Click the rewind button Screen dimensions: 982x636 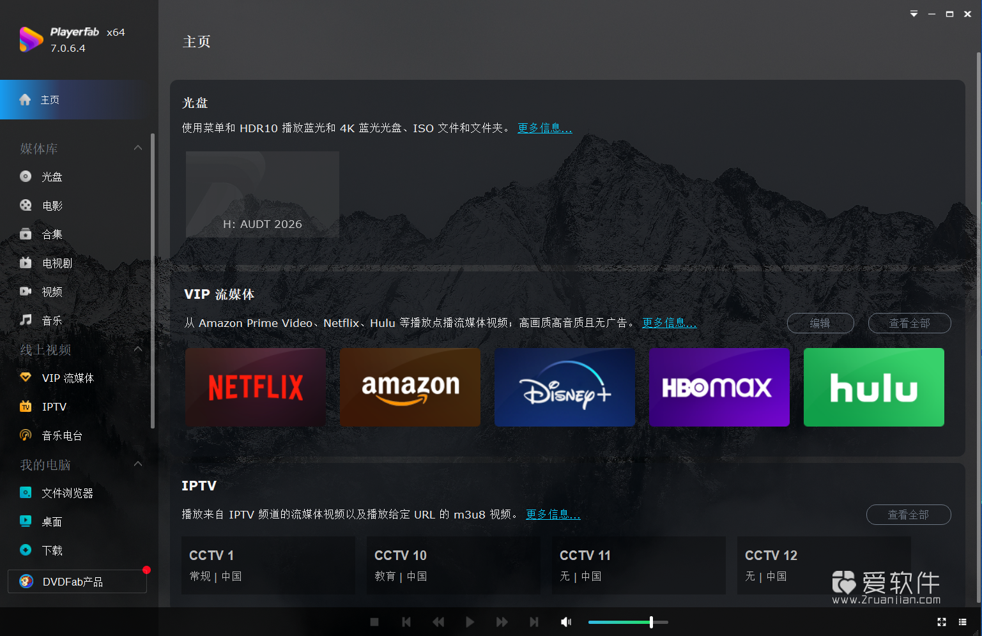point(438,622)
